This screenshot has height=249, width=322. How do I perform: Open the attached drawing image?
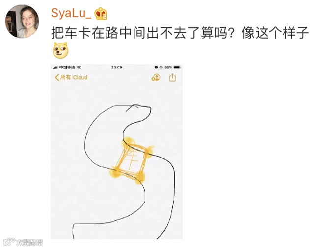click(x=117, y=152)
